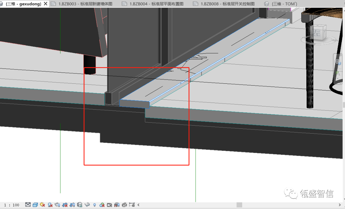345x209 pixels.
Task: Click the Worksharing Display icon
Action: click(x=102, y=205)
